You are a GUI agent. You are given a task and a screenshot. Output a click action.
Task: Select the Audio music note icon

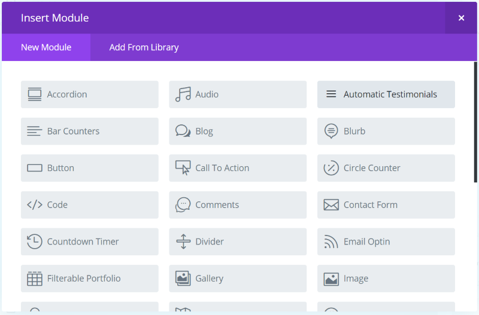183,94
